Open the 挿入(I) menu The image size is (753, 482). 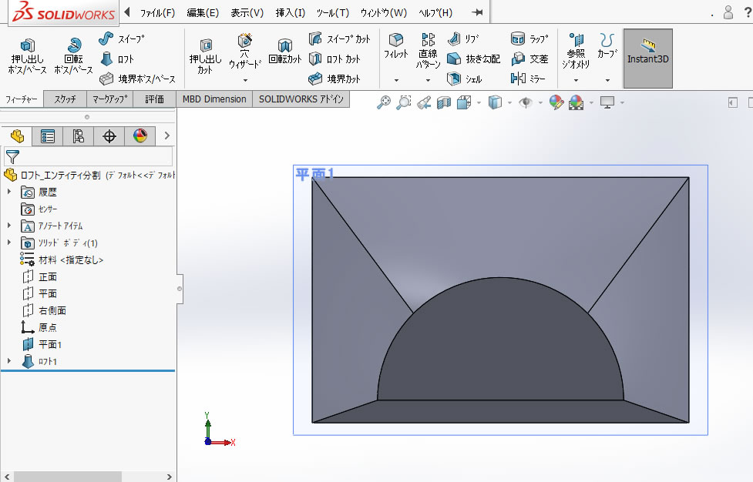[x=290, y=13]
